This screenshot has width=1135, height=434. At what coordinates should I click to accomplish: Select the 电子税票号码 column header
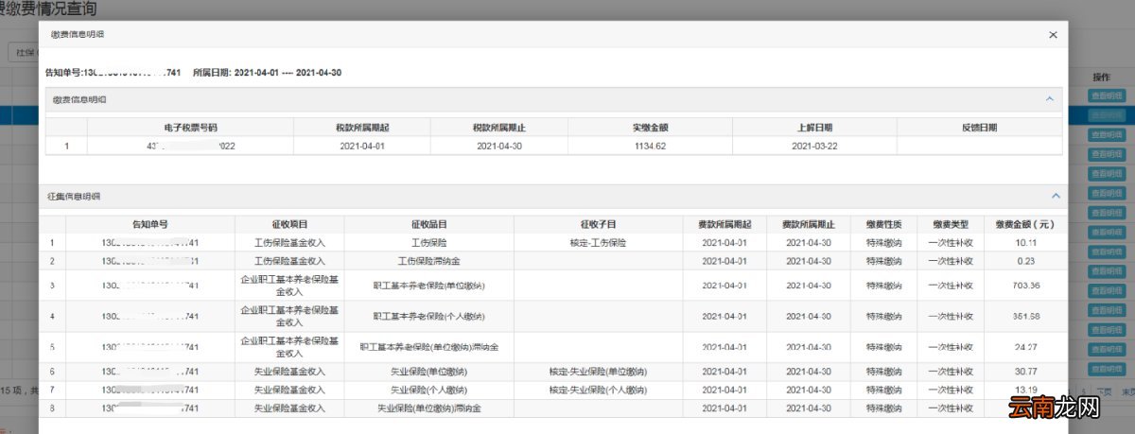(x=190, y=127)
